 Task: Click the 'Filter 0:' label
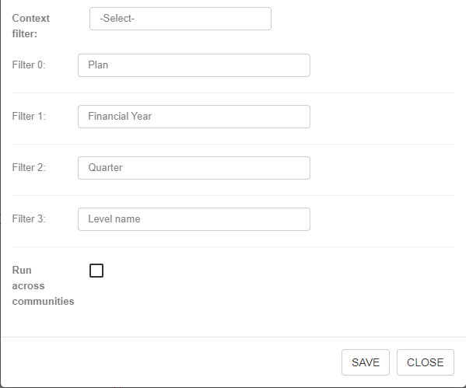[x=29, y=65]
